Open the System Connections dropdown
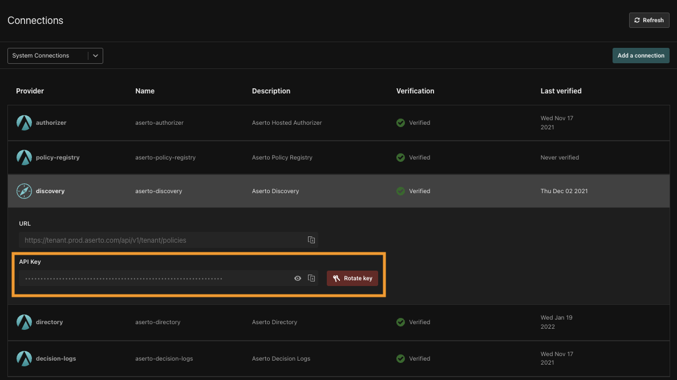Viewport: 677px width, 380px height. click(x=55, y=56)
